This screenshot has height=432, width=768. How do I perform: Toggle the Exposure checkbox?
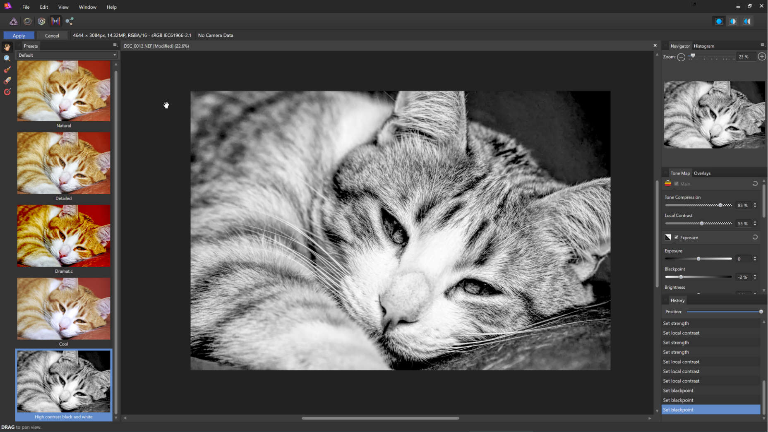677,238
